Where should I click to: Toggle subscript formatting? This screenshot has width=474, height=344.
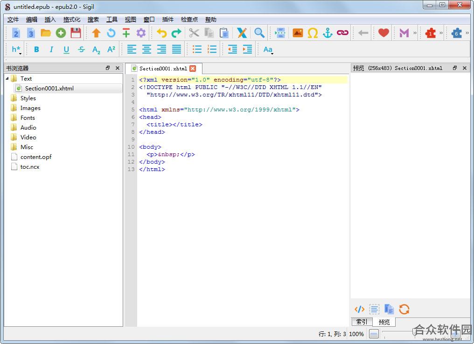point(96,50)
